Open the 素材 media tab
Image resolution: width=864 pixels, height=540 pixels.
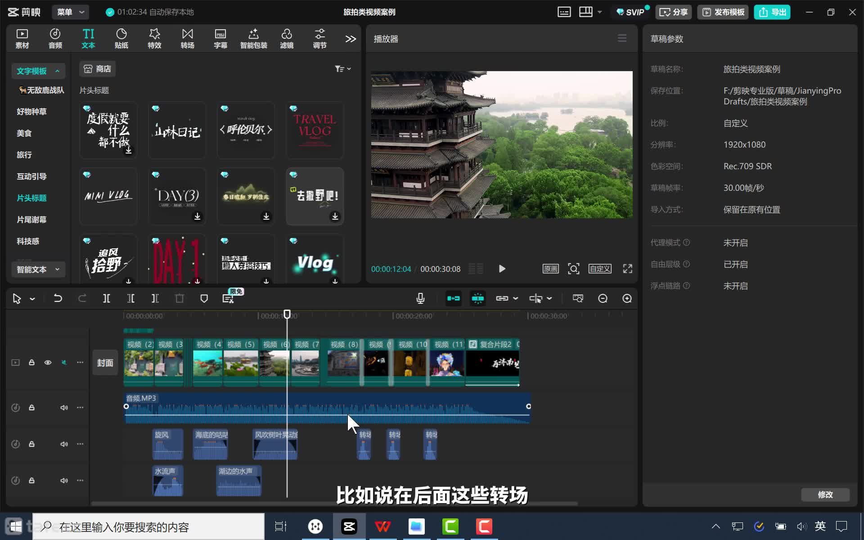(22, 39)
